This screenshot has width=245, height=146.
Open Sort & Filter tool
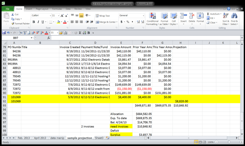point(226,18)
